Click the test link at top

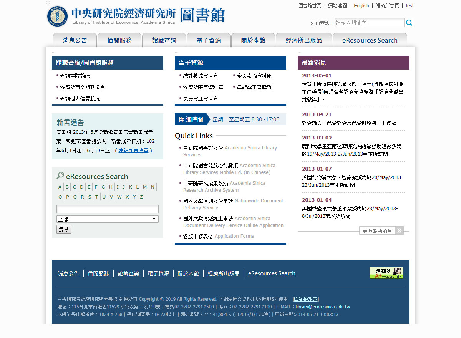click(410, 6)
